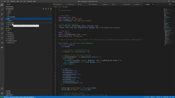
Task: Switch to the index.html tab
Action: (127, 4)
